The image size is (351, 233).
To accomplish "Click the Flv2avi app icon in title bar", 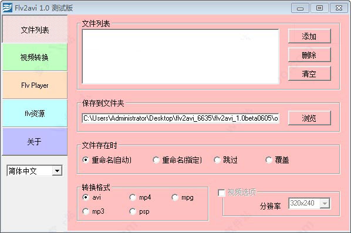I will pos(8,8).
